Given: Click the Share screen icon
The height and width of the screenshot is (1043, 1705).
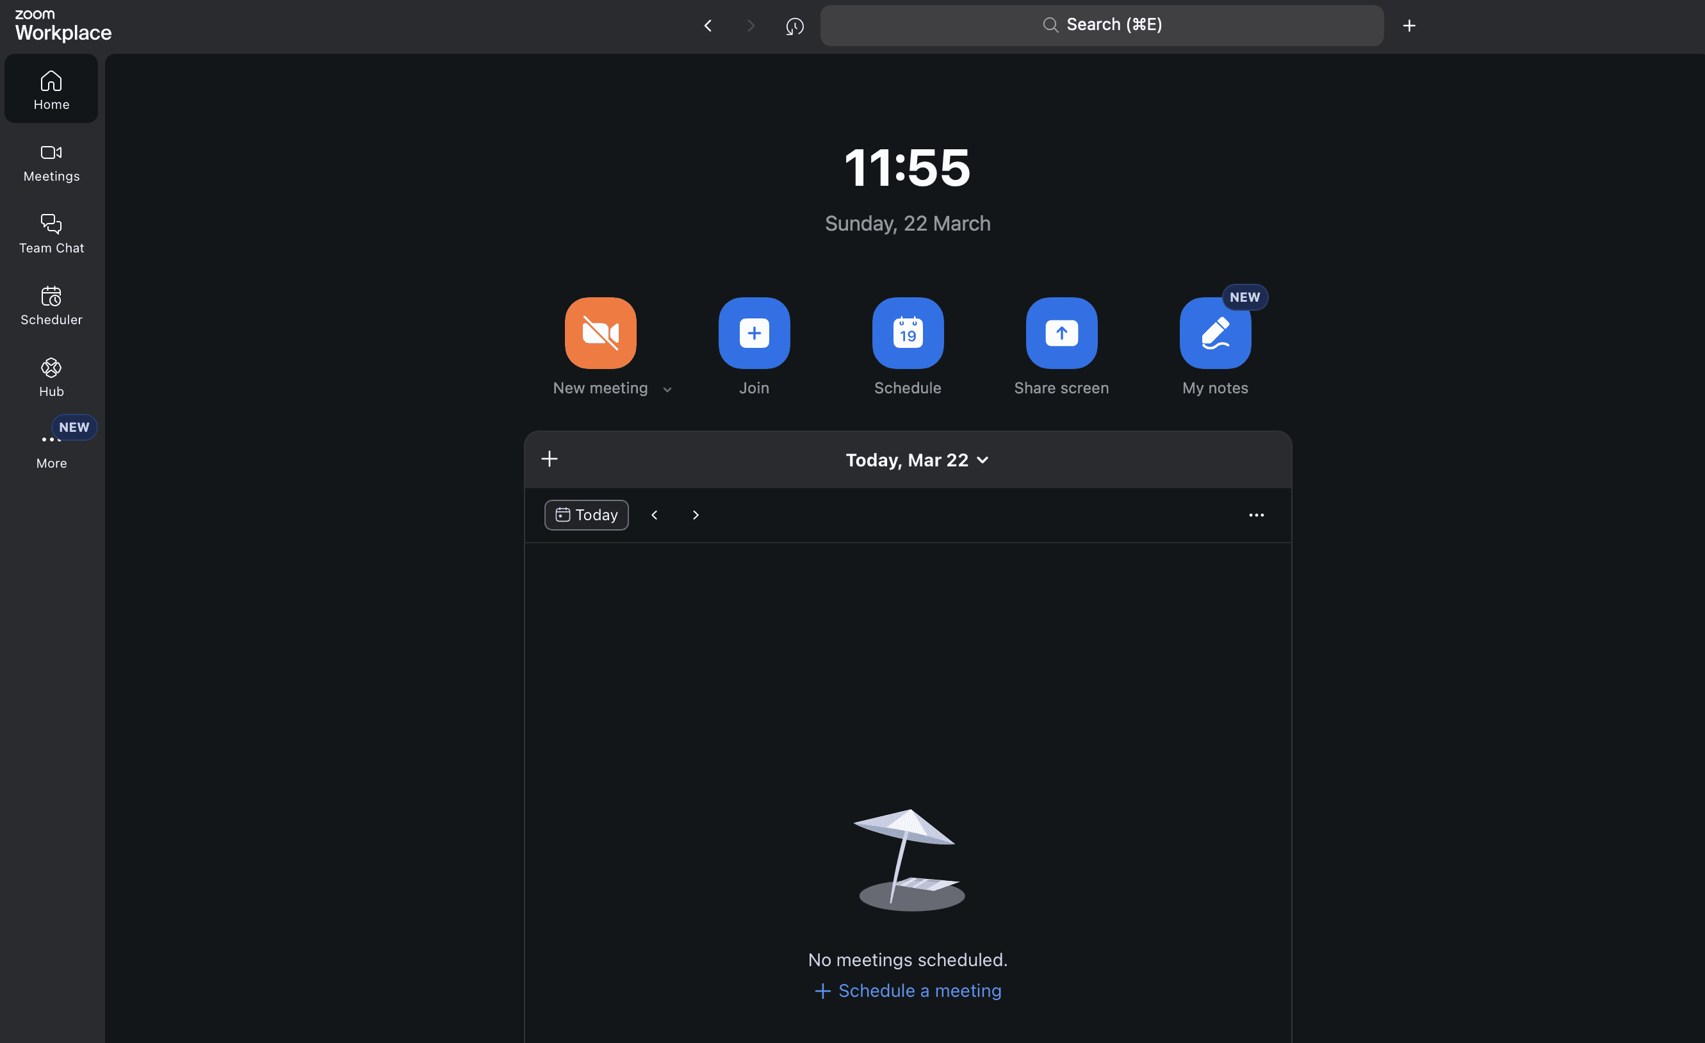Looking at the screenshot, I should [x=1061, y=333].
